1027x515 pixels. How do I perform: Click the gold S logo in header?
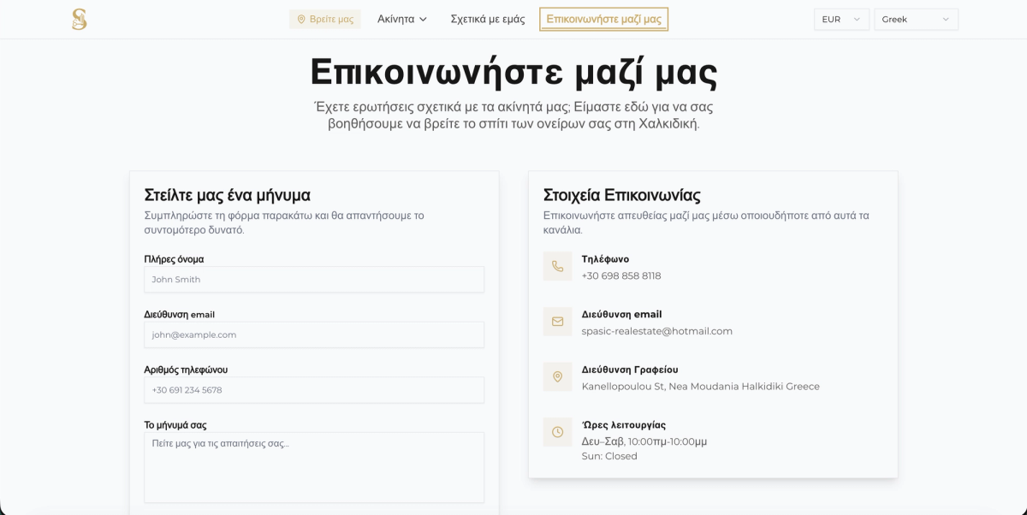80,19
